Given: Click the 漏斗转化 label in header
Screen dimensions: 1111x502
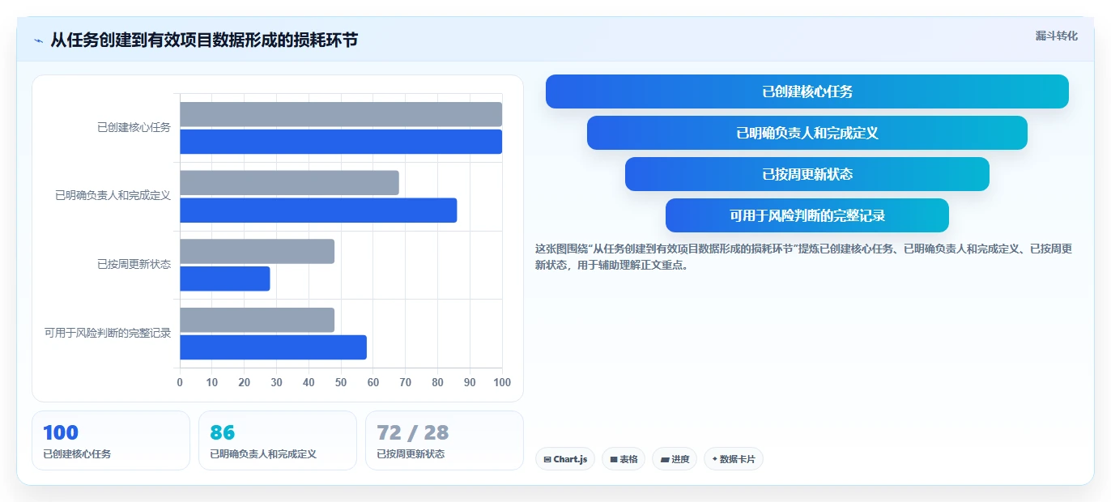Looking at the screenshot, I should coord(1057,36).
